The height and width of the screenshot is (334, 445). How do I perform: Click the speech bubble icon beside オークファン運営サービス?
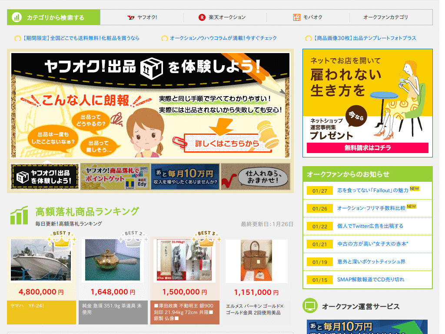tap(309, 306)
